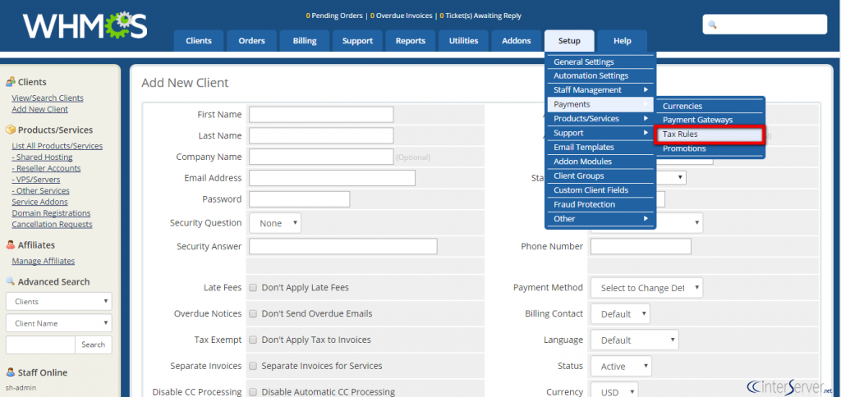This screenshot has width=841, height=397.
Task: Enable Don't Apply Tax to Invoices checkbox
Action: 253,340
